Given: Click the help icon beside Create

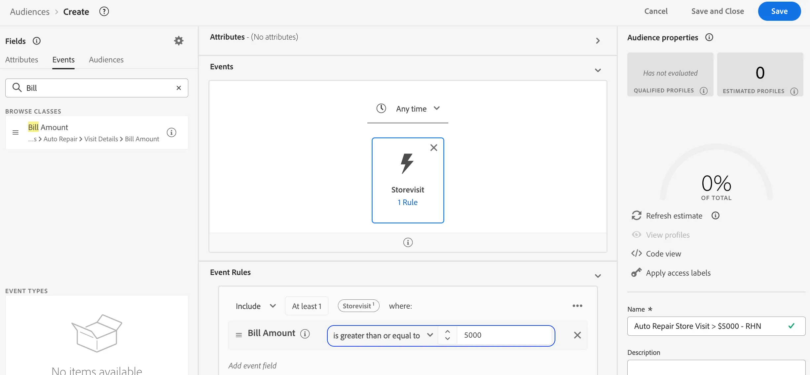Looking at the screenshot, I should click(104, 12).
